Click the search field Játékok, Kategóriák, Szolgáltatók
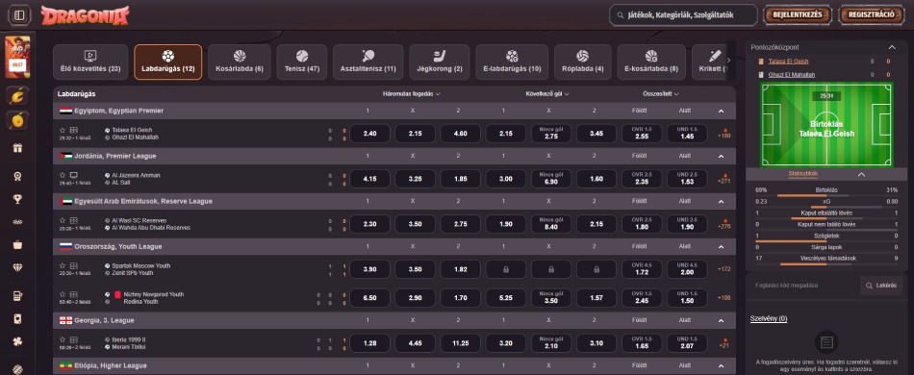The height and width of the screenshot is (375, 914). 683,15
